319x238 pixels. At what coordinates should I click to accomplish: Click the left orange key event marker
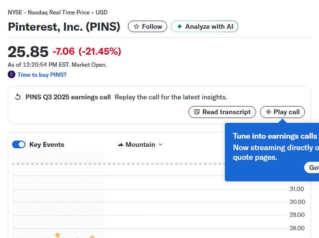58,235
